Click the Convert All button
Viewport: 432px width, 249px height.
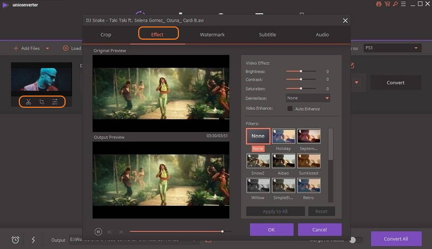point(396,239)
